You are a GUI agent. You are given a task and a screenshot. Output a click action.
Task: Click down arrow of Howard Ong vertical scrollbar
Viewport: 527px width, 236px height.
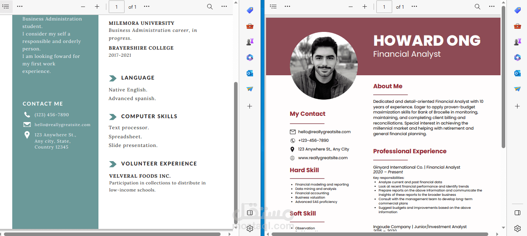pyautogui.click(x=504, y=228)
